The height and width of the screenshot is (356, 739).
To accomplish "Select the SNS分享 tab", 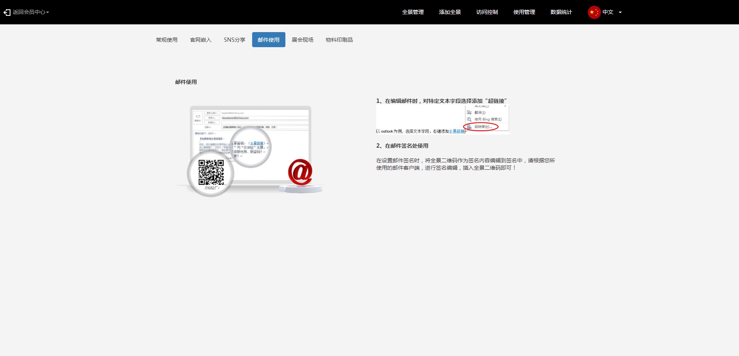I will pyautogui.click(x=234, y=40).
